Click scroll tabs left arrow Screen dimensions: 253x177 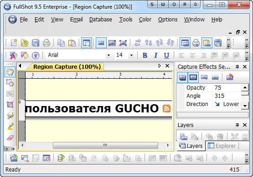coord(20,66)
